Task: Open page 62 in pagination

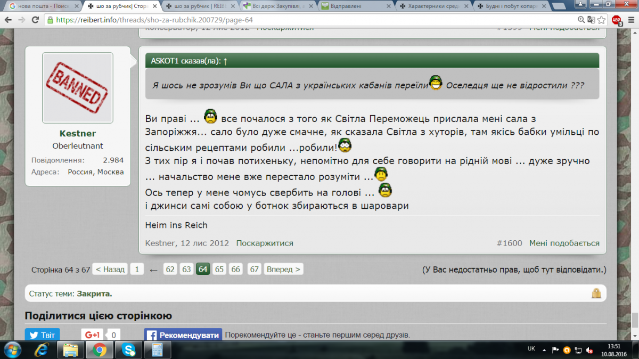Action: click(x=170, y=270)
